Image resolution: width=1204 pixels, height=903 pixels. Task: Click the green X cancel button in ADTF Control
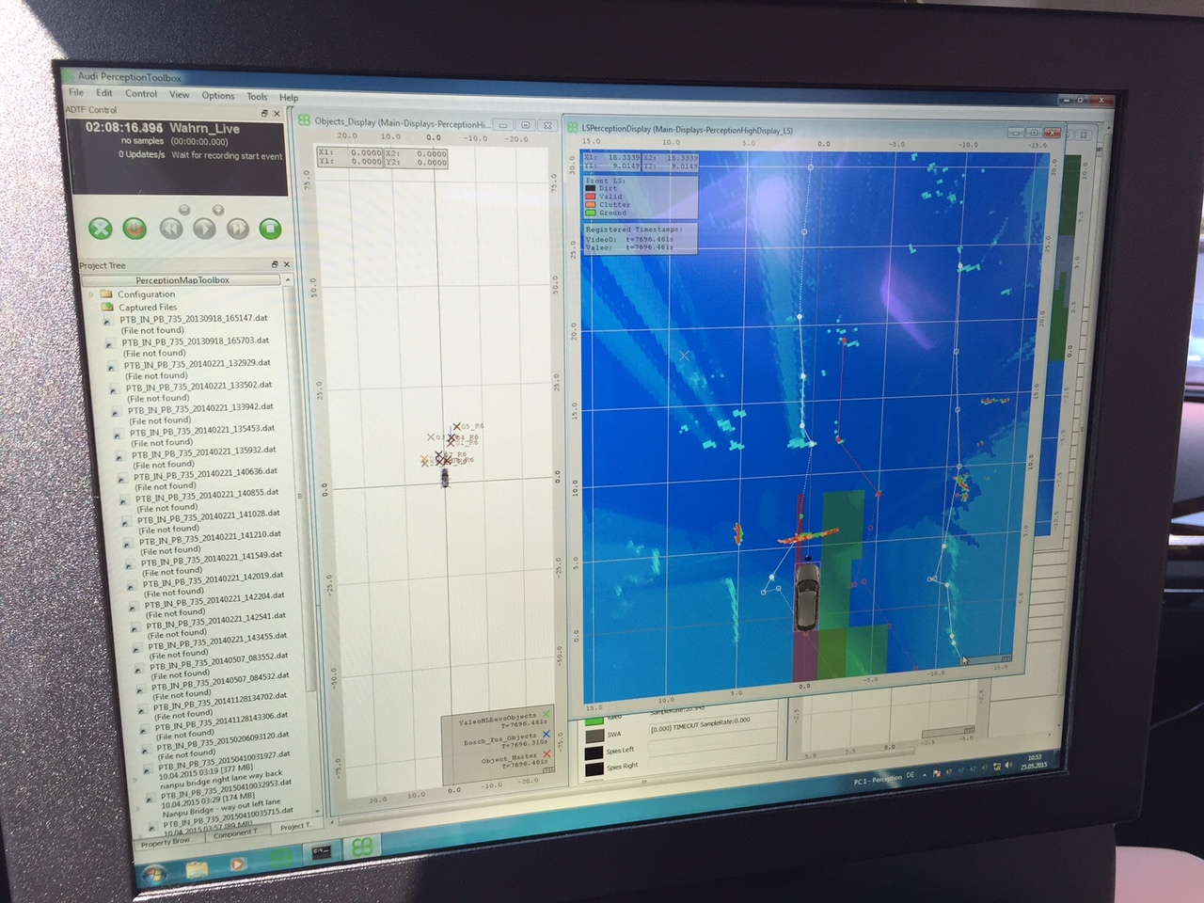(x=101, y=229)
